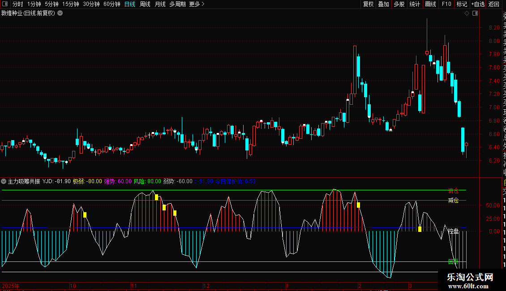Toggle the right side panel icon

click(475, 13)
